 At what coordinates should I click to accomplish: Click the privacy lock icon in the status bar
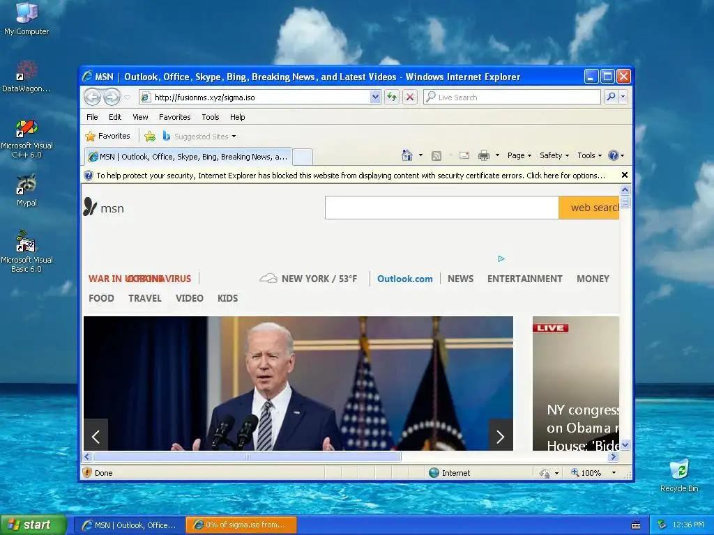545,473
